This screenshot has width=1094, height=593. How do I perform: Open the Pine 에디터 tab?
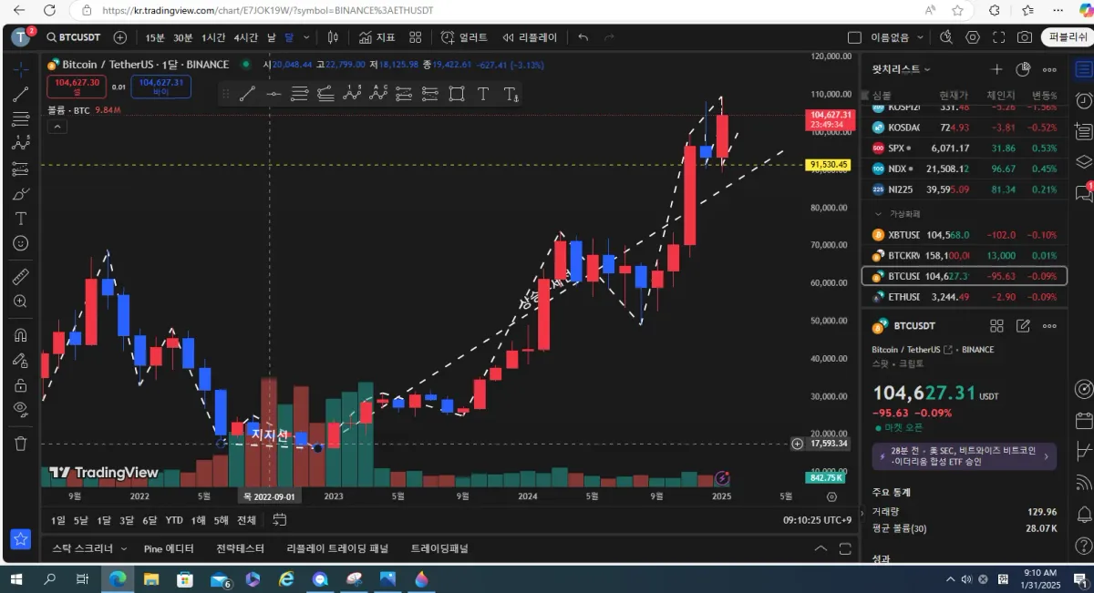(x=169, y=548)
